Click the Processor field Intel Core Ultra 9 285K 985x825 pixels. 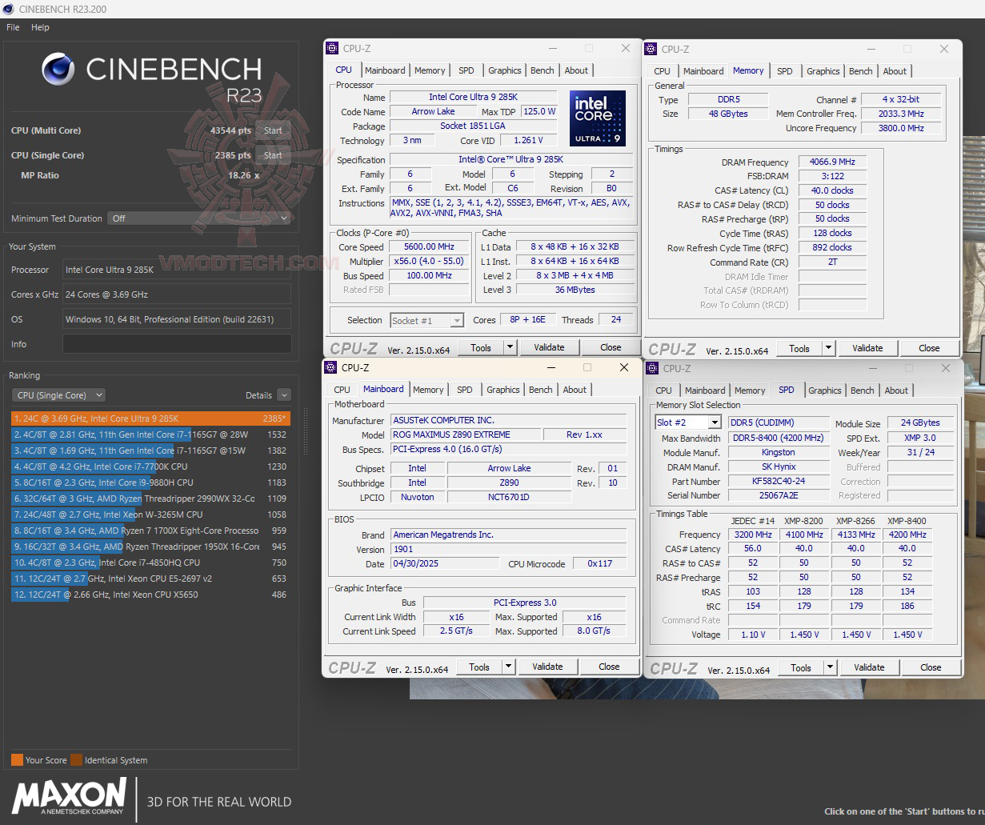pyautogui.click(x=177, y=270)
